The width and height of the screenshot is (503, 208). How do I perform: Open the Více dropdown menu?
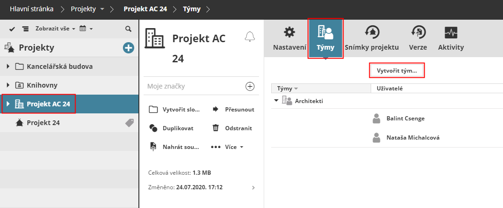[x=228, y=147]
